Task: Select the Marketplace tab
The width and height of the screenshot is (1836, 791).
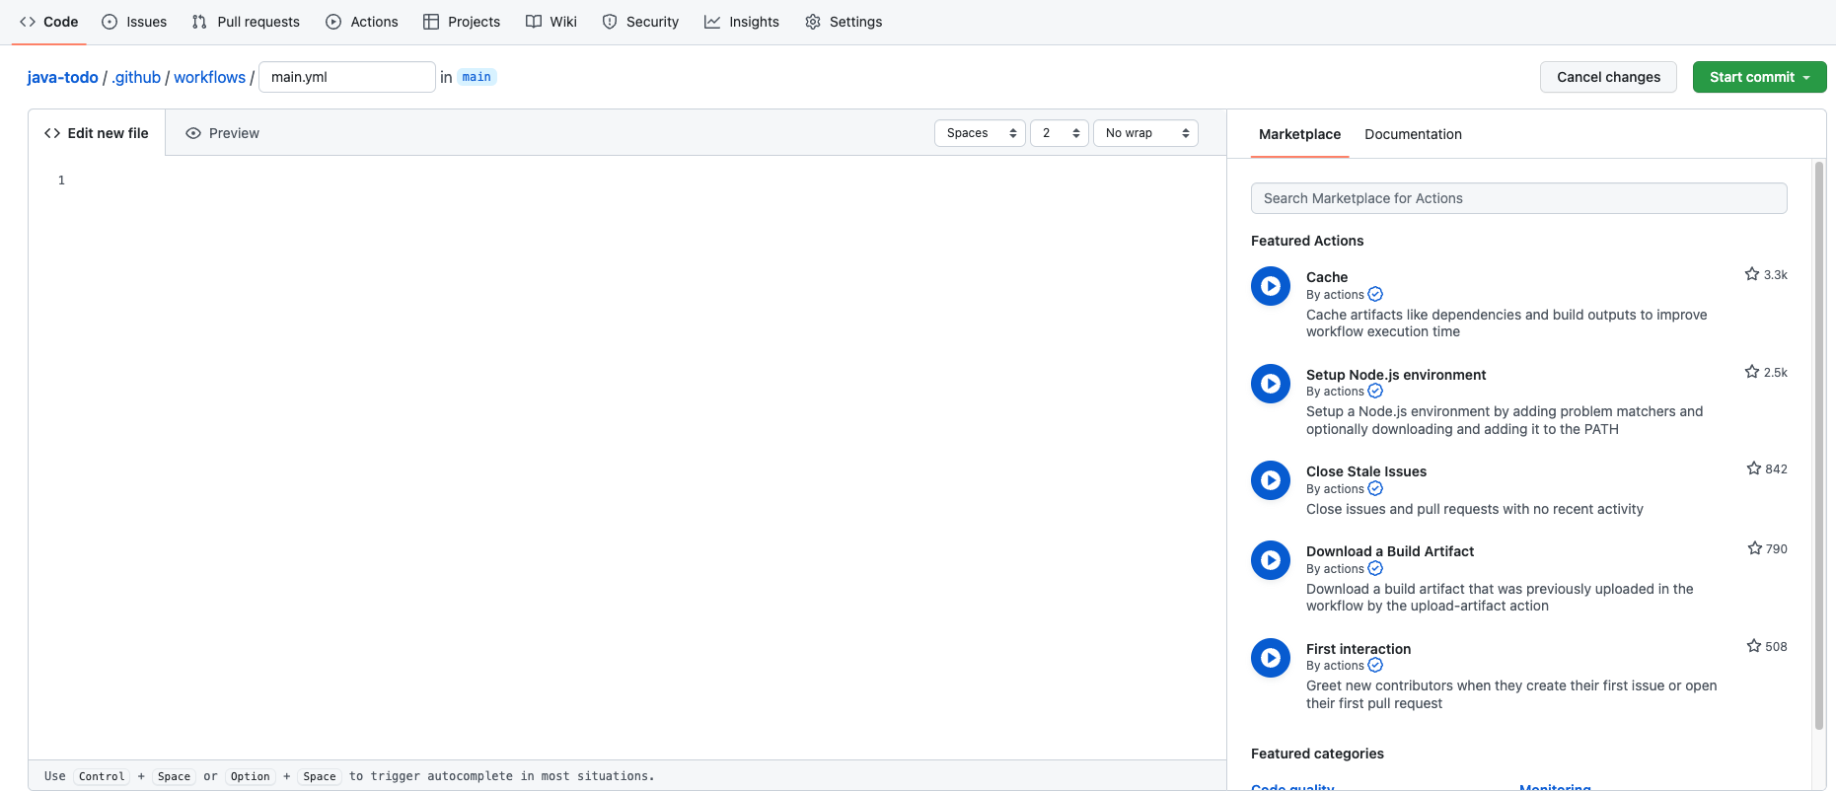Action: click(x=1299, y=134)
